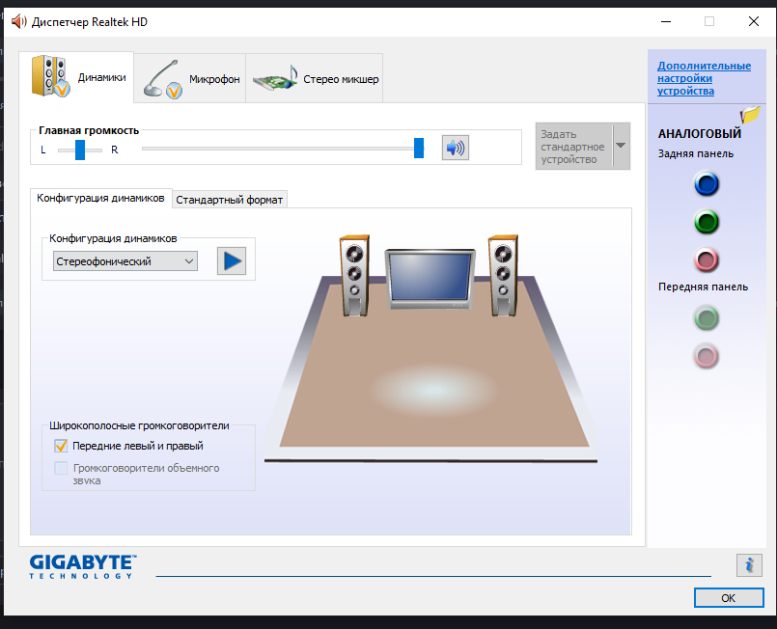Image resolution: width=777 pixels, height=629 pixels.
Task: Open the yellow folder connector settings icon
Action: pyautogui.click(x=750, y=116)
